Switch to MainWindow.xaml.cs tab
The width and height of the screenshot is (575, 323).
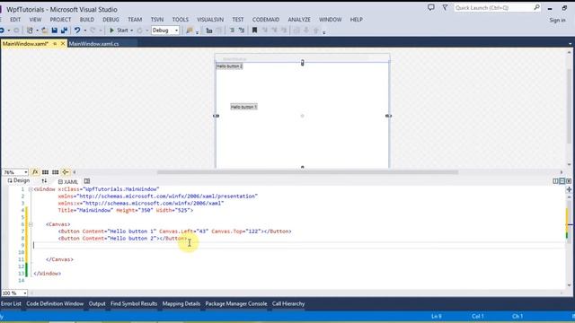pyautogui.click(x=93, y=44)
